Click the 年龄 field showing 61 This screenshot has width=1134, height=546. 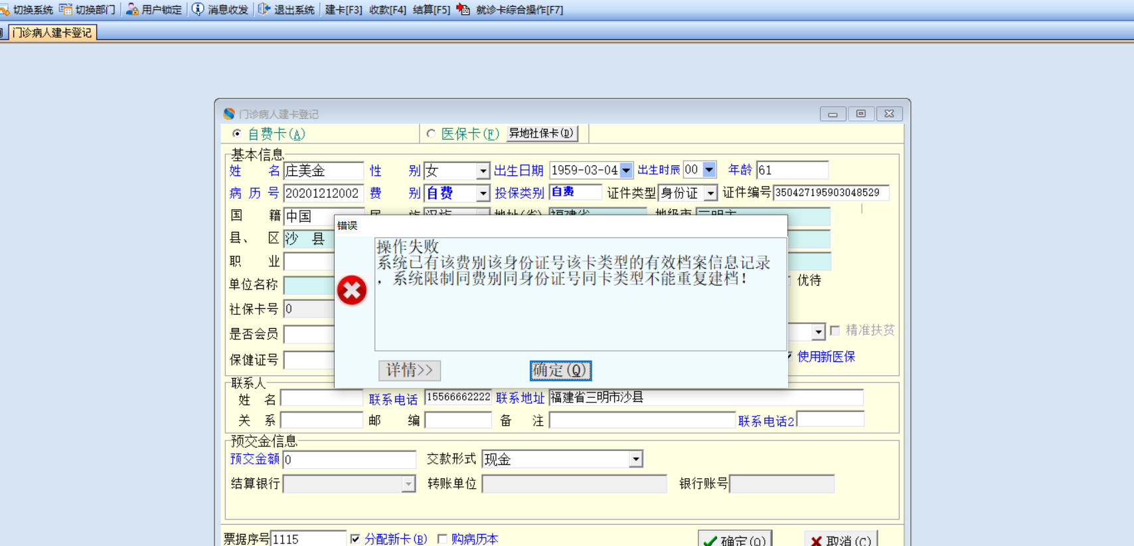click(x=792, y=170)
